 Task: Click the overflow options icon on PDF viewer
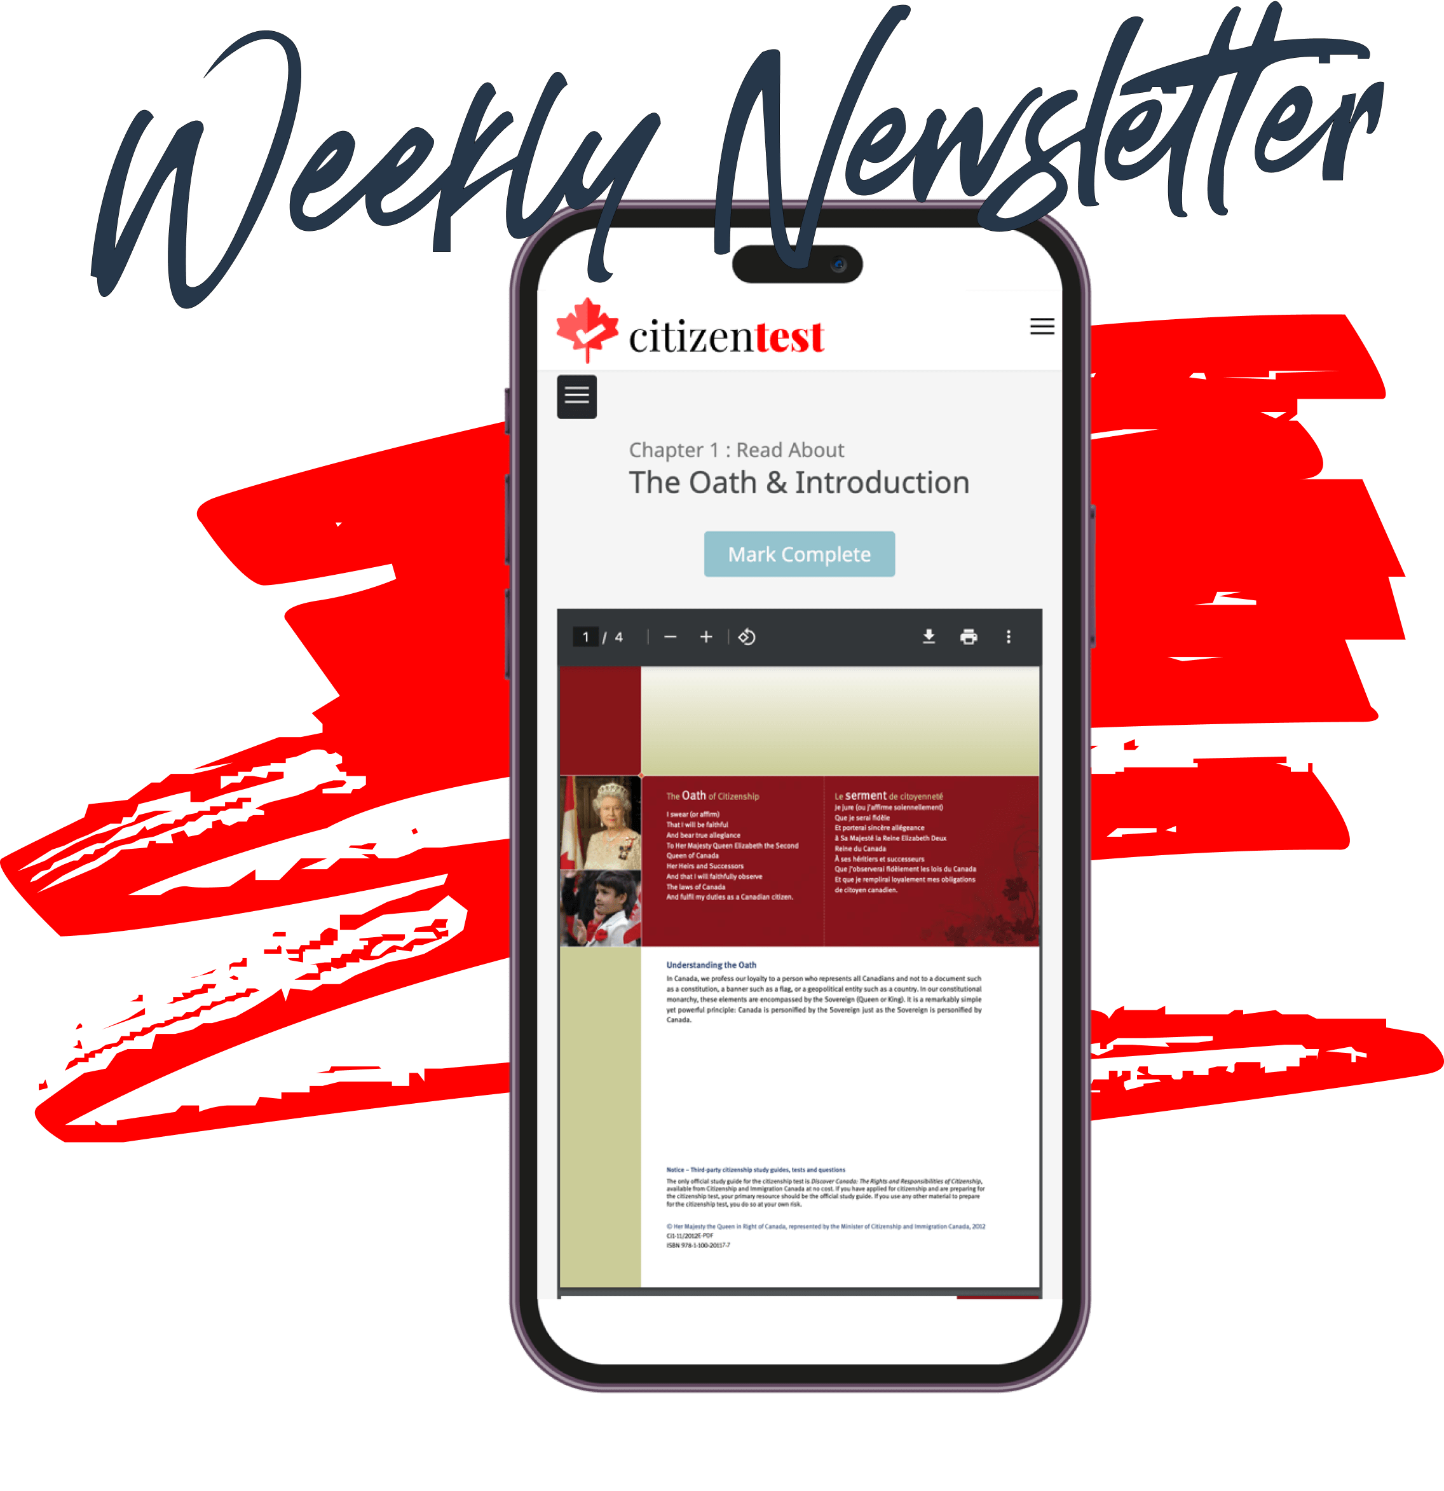[x=1013, y=638]
